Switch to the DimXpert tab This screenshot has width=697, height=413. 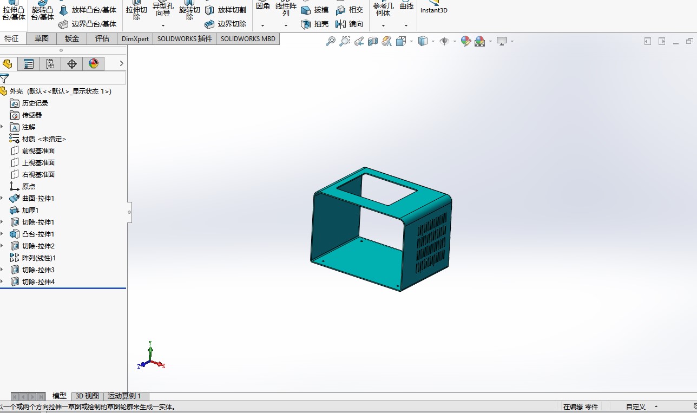[135, 38]
